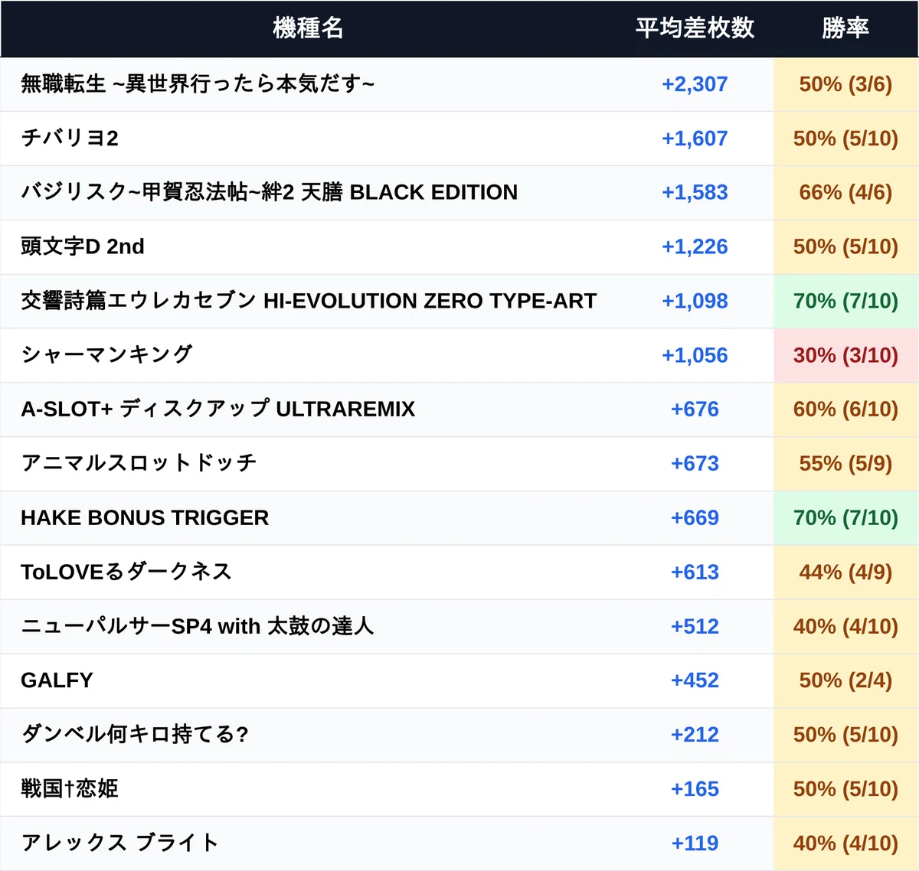The height and width of the screenshot is (871, 919).
Task: Click the +1,056 value
Action: click(695, 355)
